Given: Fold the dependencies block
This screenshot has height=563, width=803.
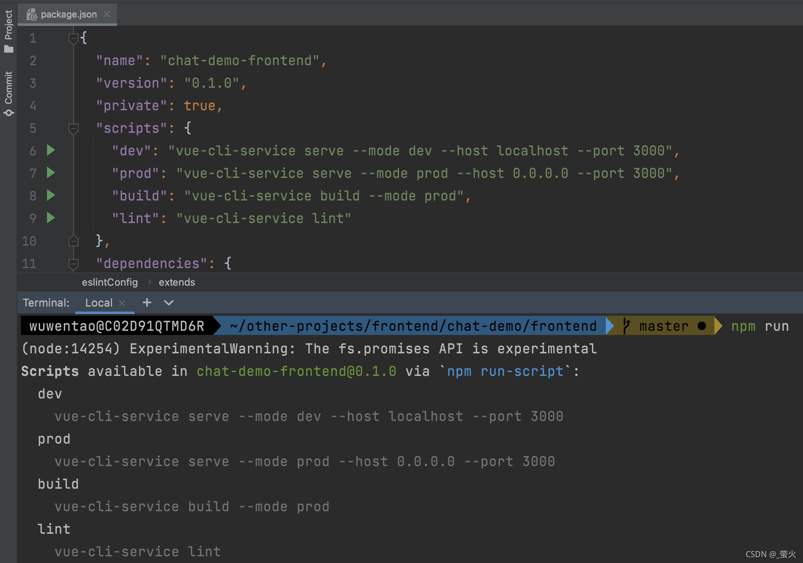Looking at the screenshot, I should (73, 264).
